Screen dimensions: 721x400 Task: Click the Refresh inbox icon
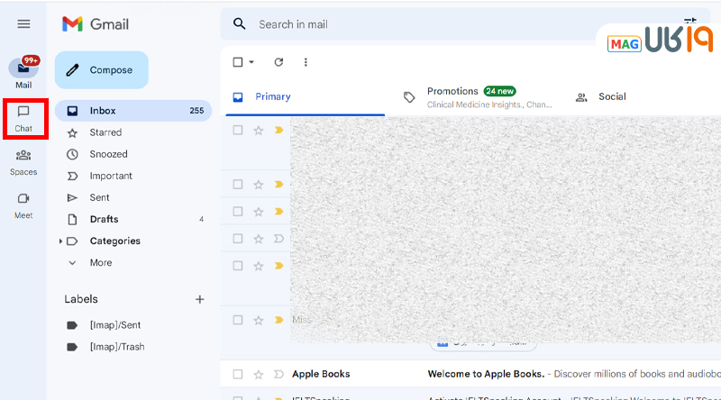coord(278,62)
